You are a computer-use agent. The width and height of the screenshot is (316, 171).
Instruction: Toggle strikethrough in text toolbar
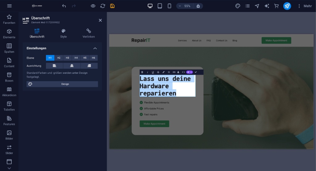(158, 72)
